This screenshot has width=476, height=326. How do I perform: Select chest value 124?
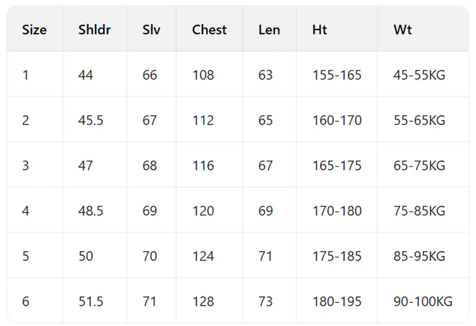pyautogui.click(x=203, y=257)
